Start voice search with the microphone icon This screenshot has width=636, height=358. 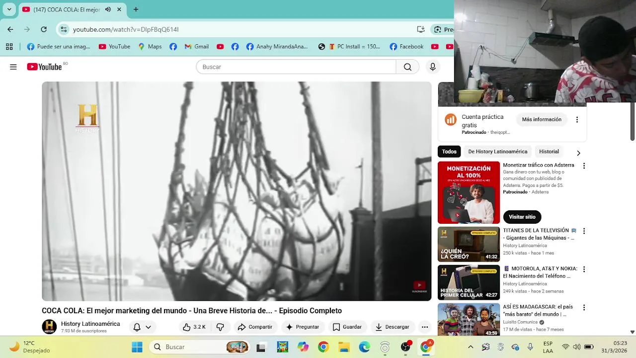click(433, 67)
